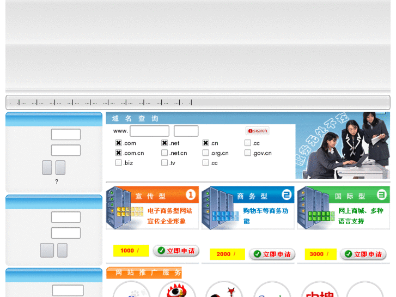Click the server icon on 商务型 banner

click(217, 208)
